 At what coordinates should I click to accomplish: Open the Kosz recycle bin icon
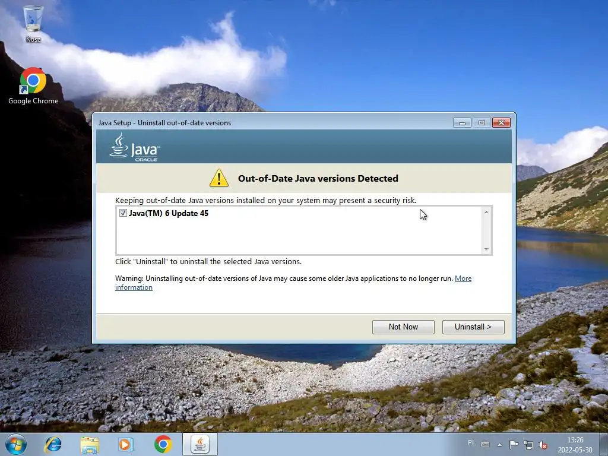[33, 23]
